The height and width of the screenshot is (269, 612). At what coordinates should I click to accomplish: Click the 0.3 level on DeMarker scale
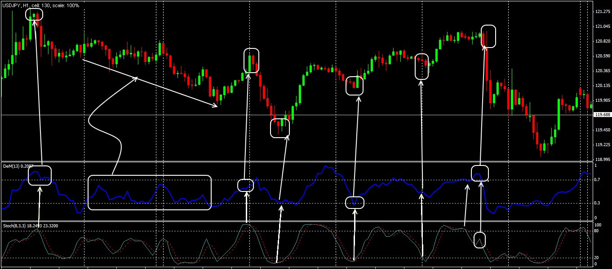point(597,203)
